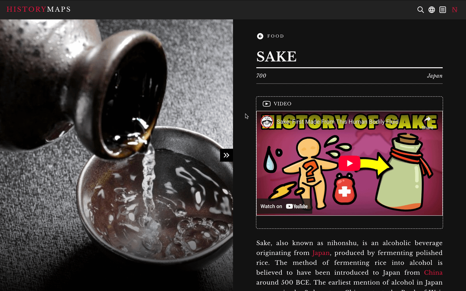This screenshot has height=291, width=466.
Task: Click the red N profile icon
Action: 454,9
